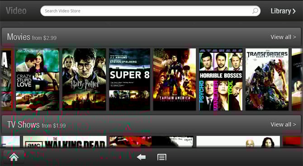Viewport: 303px width, 166px height.
Task: Select the TV show banner with two people
Action: coord(238,142)
